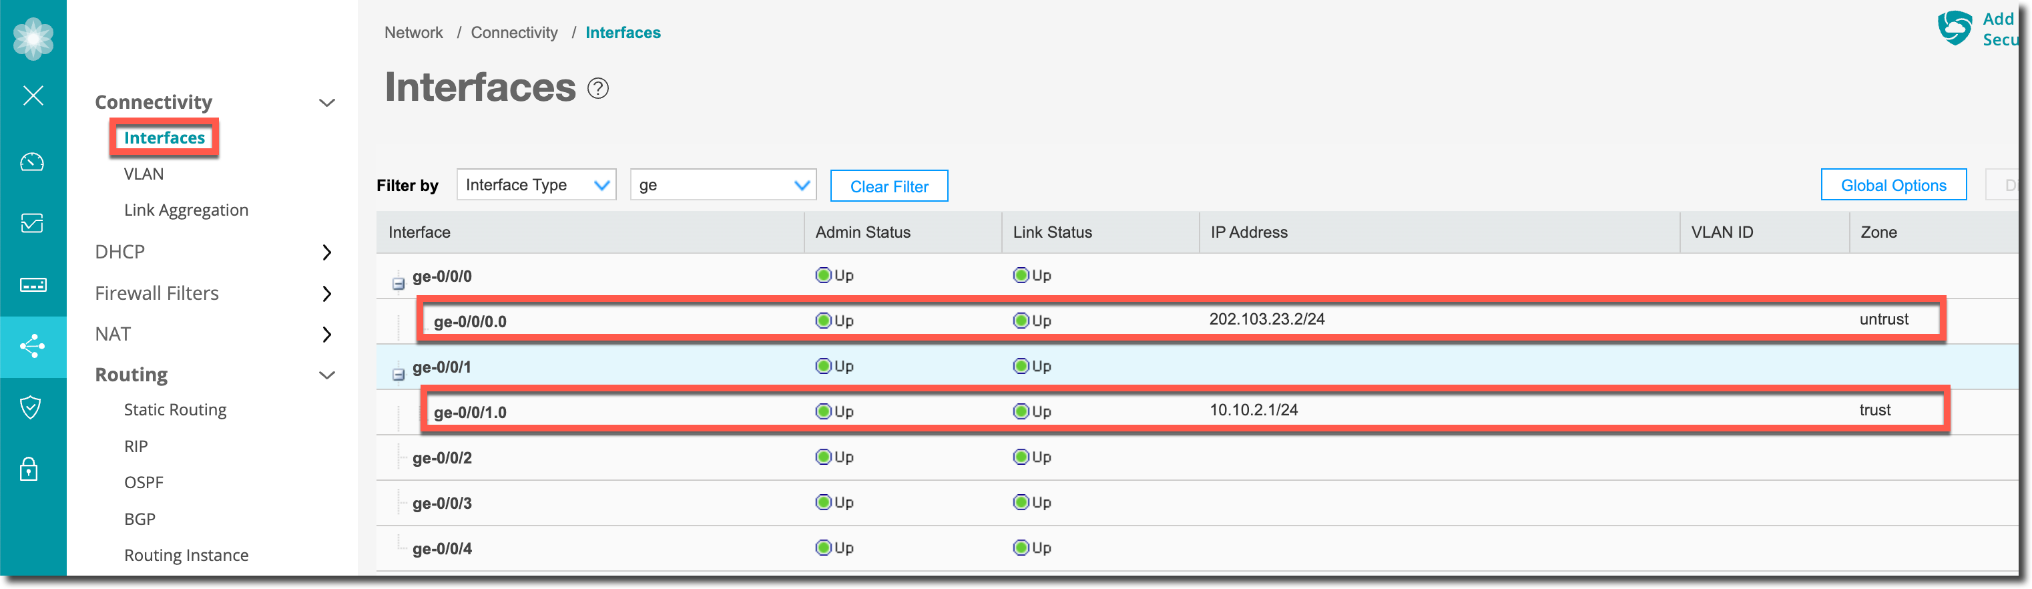
Task: Click the Juniper flower logo icon
Action: point(33,38)
